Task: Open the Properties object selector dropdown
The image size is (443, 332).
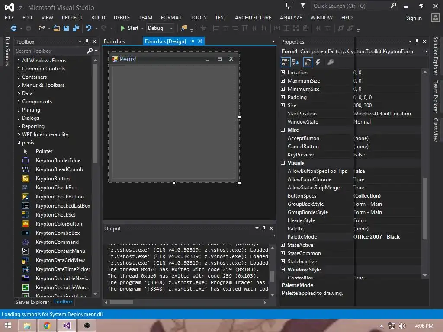Action: click(x=426, y=51)
